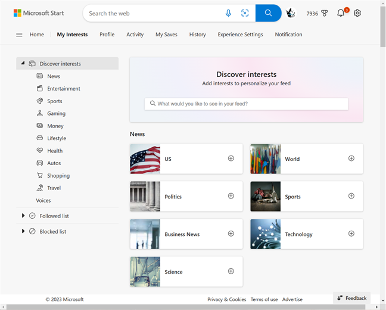Follow the World topic with plus

351,158
